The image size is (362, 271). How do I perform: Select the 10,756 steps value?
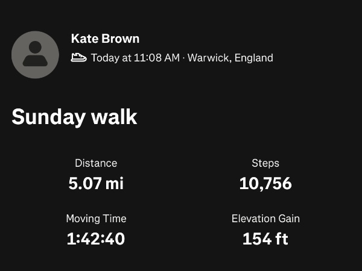265,183
